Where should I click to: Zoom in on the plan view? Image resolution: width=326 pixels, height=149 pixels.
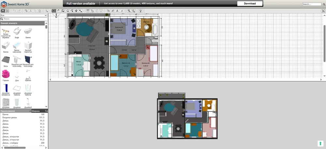click(129, 11)
